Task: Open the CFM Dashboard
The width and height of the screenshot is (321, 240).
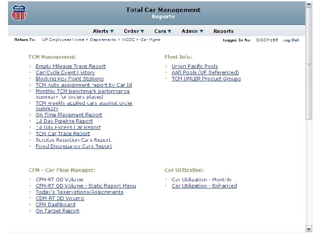Action: 55,205
